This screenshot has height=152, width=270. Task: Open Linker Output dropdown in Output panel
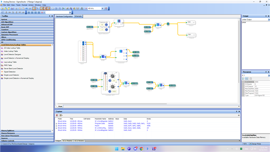click(269, 20)
